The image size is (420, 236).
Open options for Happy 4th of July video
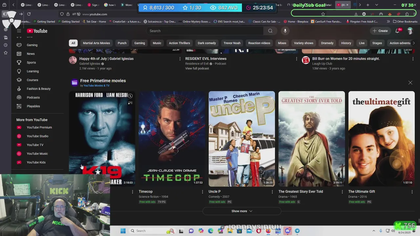[x=180, y=59]
